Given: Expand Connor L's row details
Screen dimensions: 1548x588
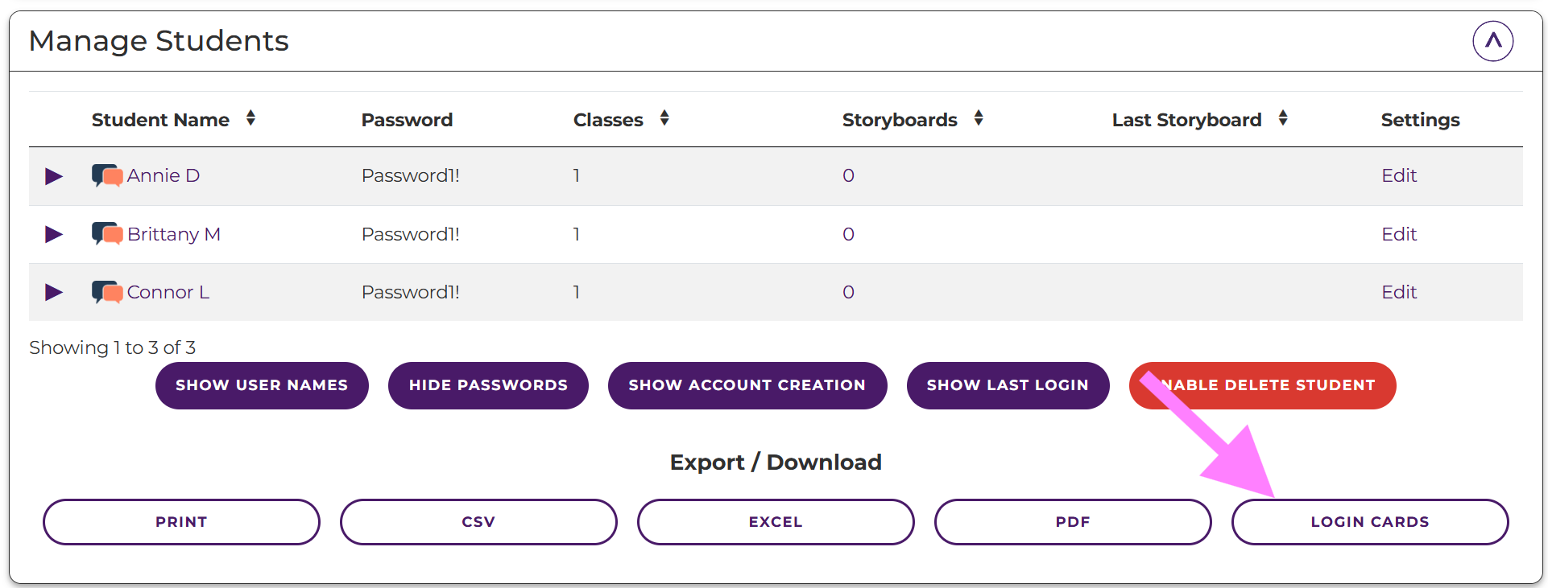Looking at the screenshot, I should (54, 292).
